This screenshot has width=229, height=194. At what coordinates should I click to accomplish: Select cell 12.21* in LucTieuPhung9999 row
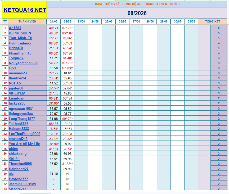click(53, 134)
